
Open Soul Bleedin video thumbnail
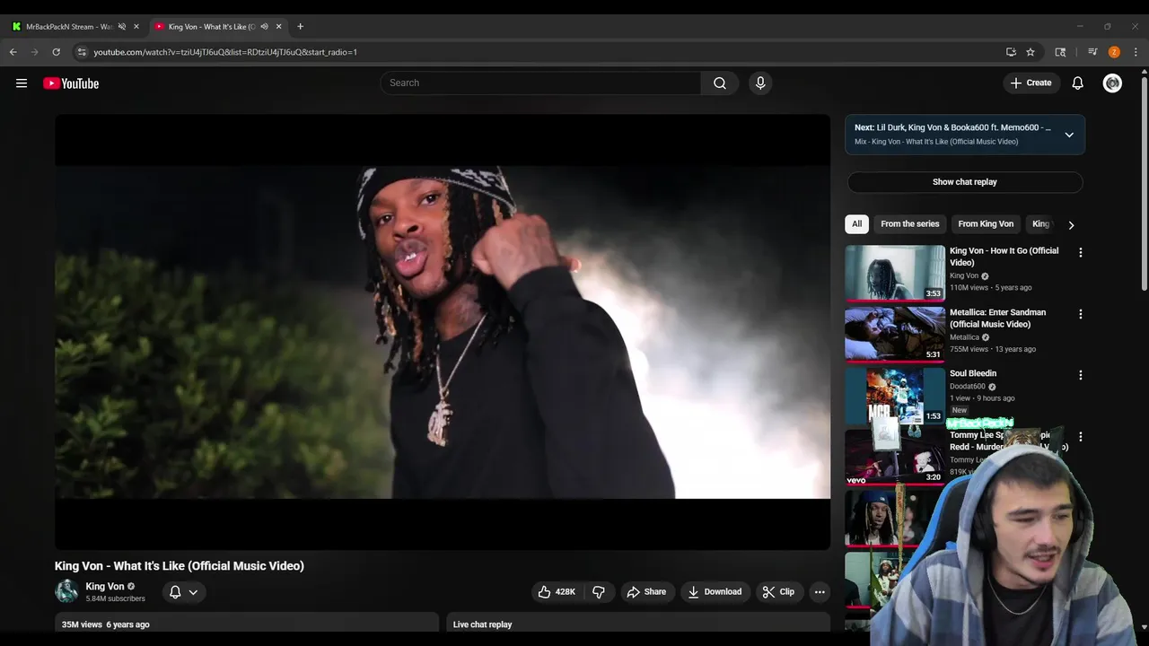tap(895, 396)
